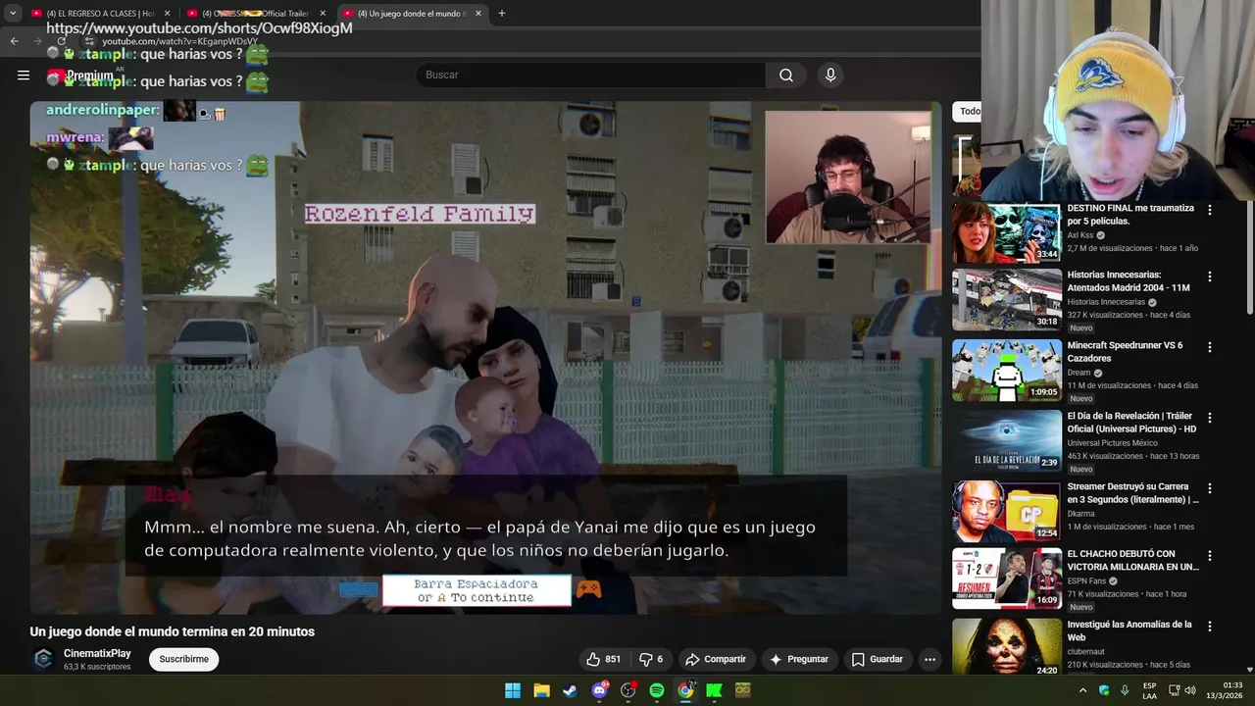Click the taskbar volume speaker icon
The height and width of the screenshot is (706, 1255).
click(x=1190, y=690)
